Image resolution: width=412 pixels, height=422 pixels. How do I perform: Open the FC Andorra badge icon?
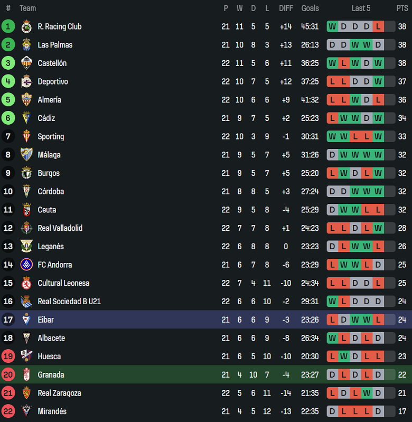click(26, 265)
